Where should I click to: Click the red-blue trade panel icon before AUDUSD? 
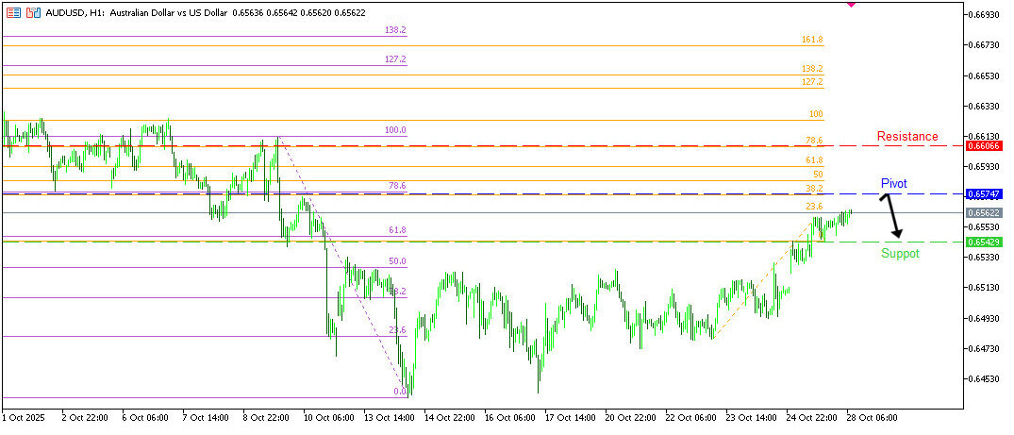coord(33,13)
